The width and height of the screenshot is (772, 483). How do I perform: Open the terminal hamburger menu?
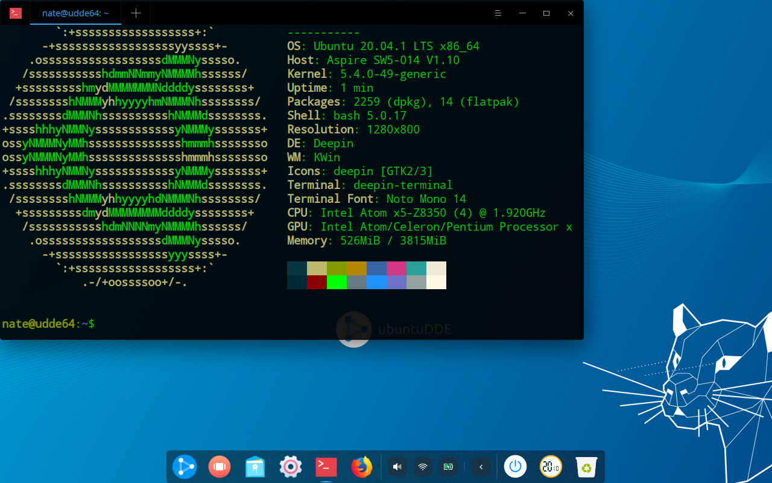(x=498, y=13)
